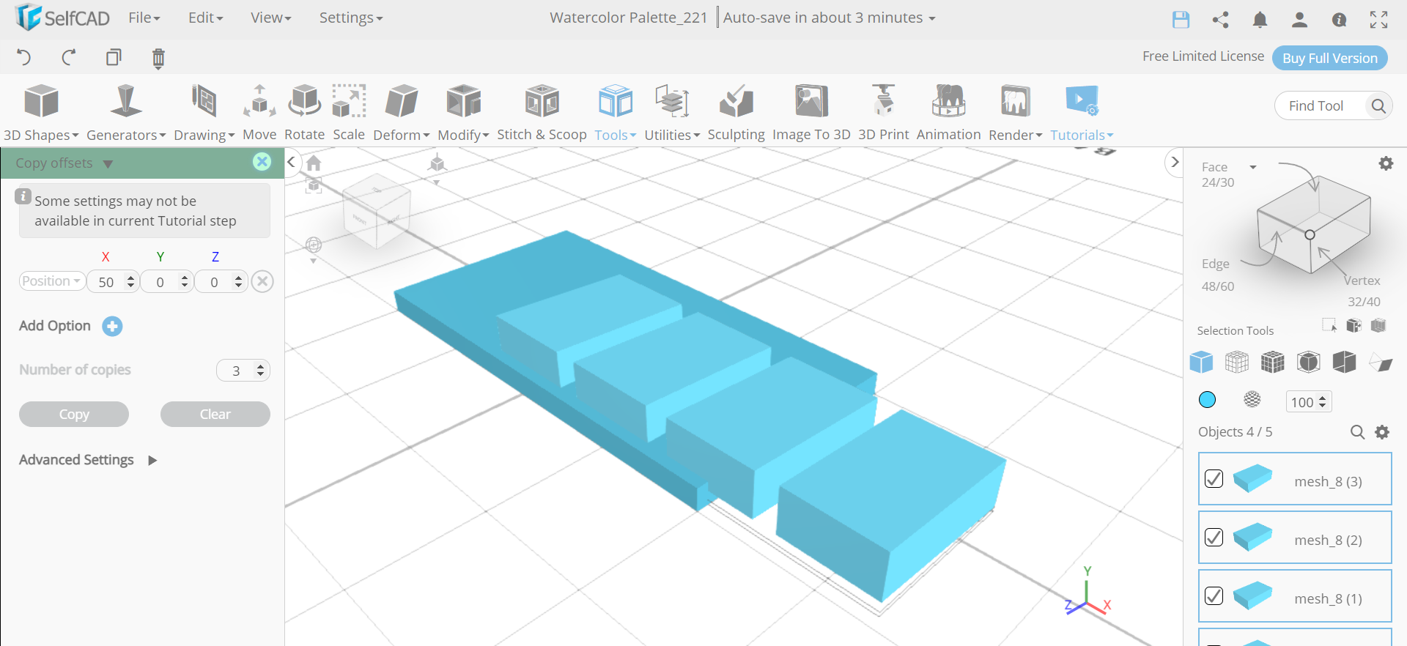The width and height of the screenshot is (1407, 646).
Task: Select the Rotate tool
Action: click(x=304, y=113)
